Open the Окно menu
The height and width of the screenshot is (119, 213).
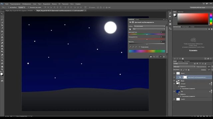(x=72, y=4)
